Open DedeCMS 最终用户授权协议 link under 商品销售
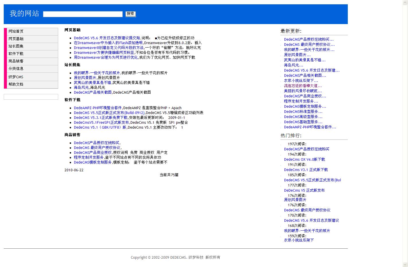Image resolution: width=408 pixels, height=267 pixels. (x=97, y=148)
